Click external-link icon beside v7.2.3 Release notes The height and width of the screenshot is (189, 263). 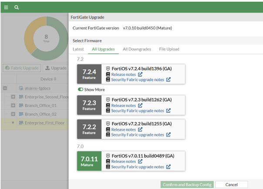click(140, 105)
